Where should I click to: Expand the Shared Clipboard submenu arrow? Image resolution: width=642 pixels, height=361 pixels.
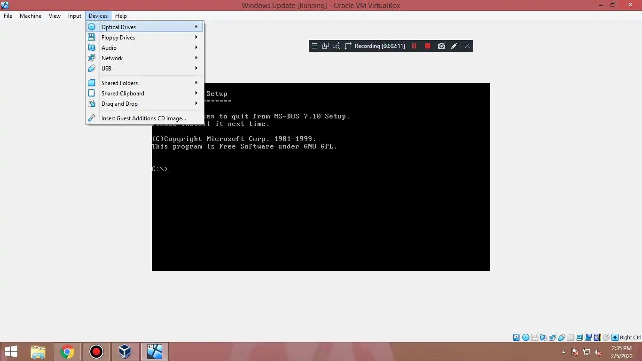(196, 93)
